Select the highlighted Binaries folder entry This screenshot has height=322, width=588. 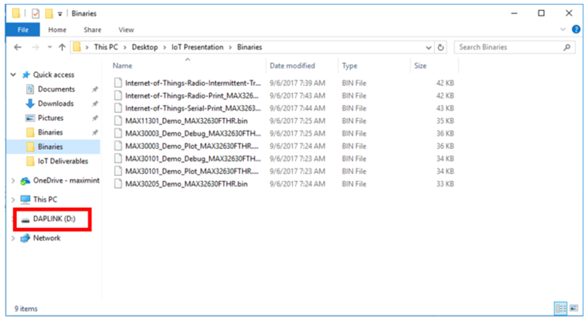click(54, 147)
